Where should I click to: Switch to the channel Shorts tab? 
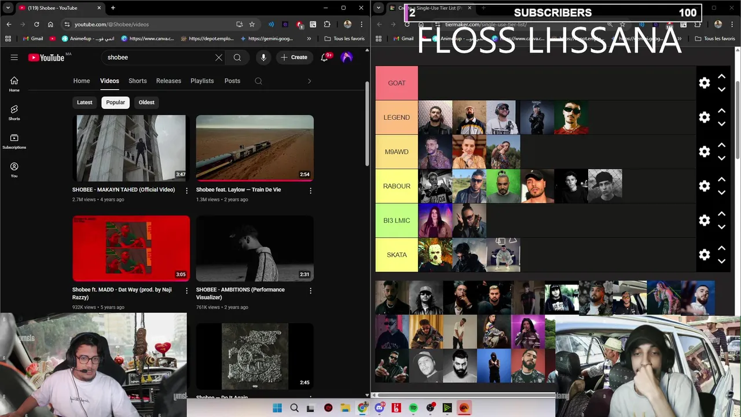(138, 81)
